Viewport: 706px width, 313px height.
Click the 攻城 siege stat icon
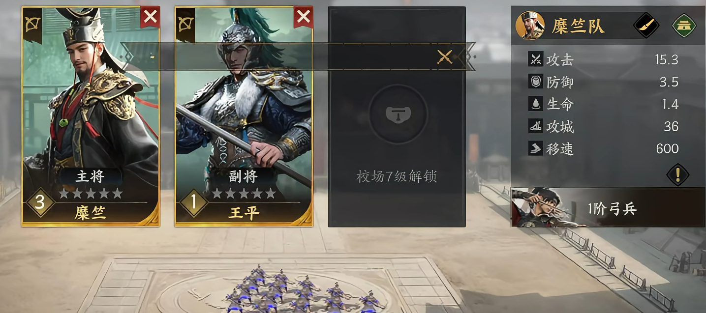point(535,126)
